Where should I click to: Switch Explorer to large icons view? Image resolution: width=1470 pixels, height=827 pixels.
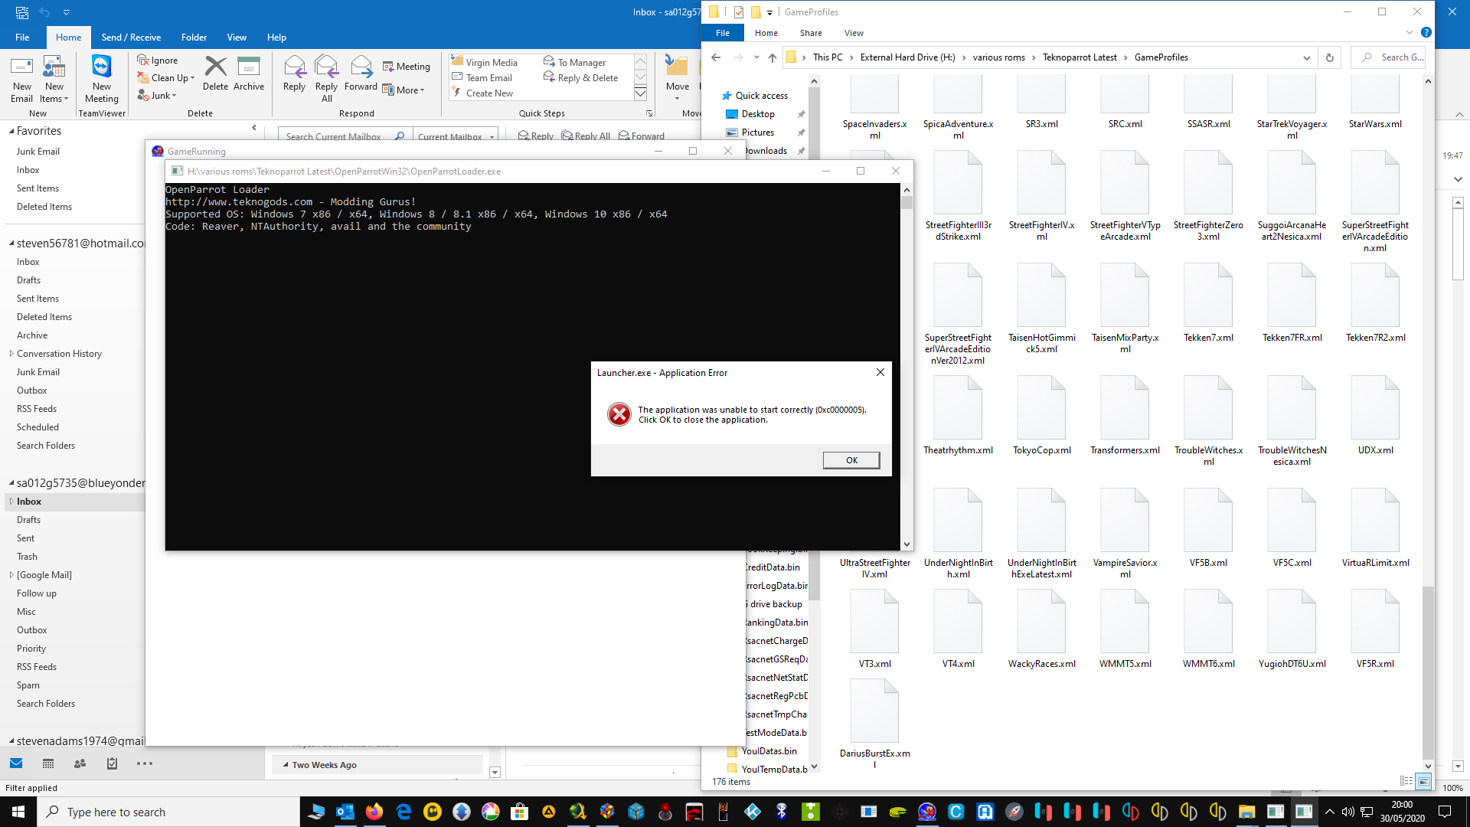pos(1423,781)
